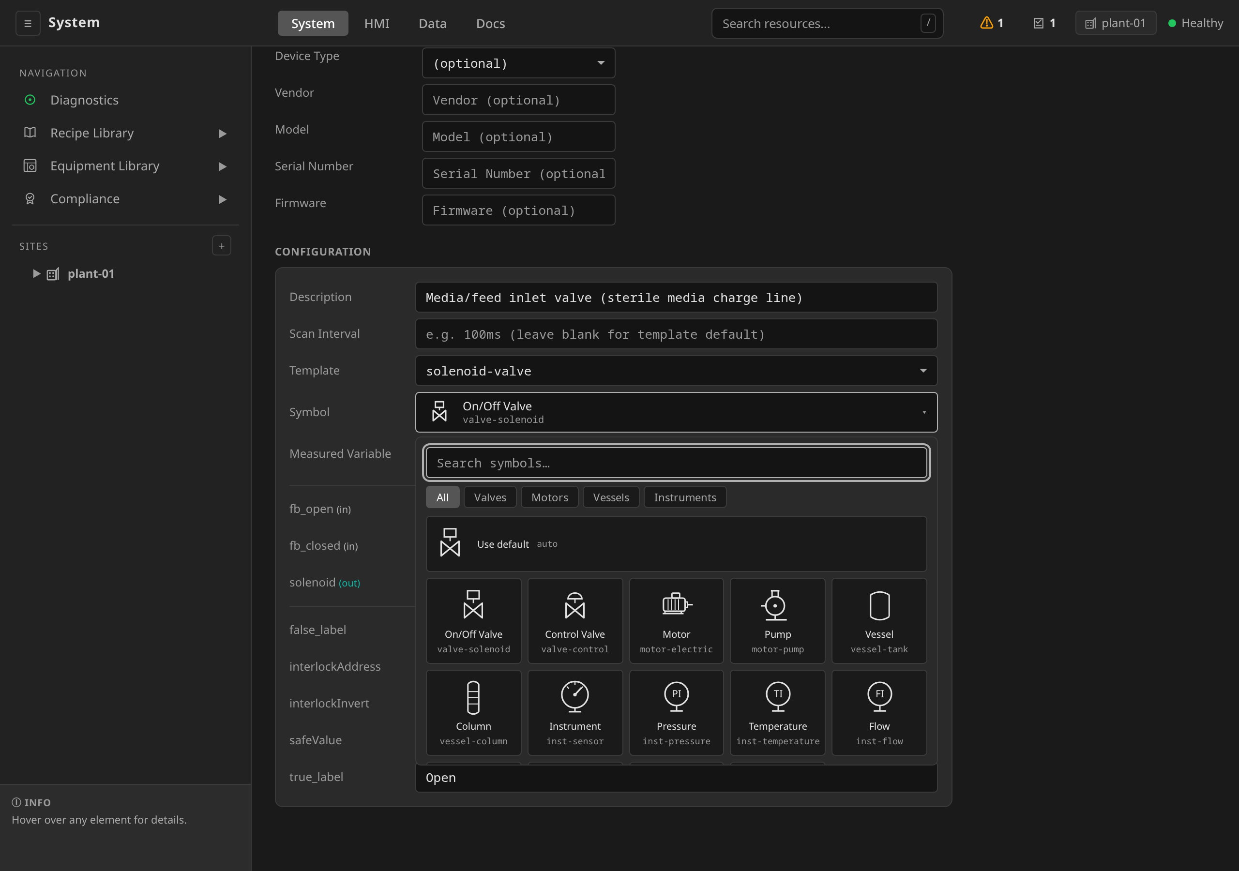Click the Vendor input field
The image size is (1239, 871).
[518, 100]
